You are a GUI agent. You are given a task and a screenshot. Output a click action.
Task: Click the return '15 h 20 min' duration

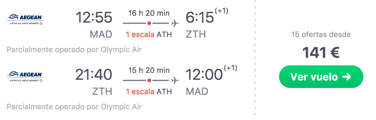pyautogui.click(x=149, y=70)
